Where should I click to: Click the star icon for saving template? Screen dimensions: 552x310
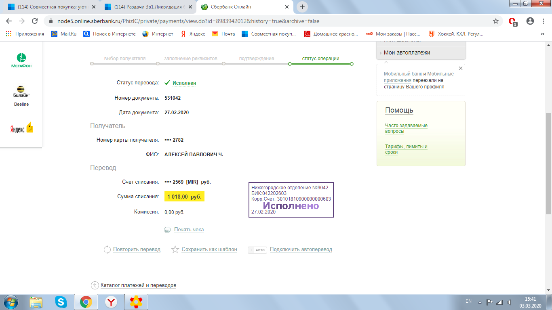point(175,249)
